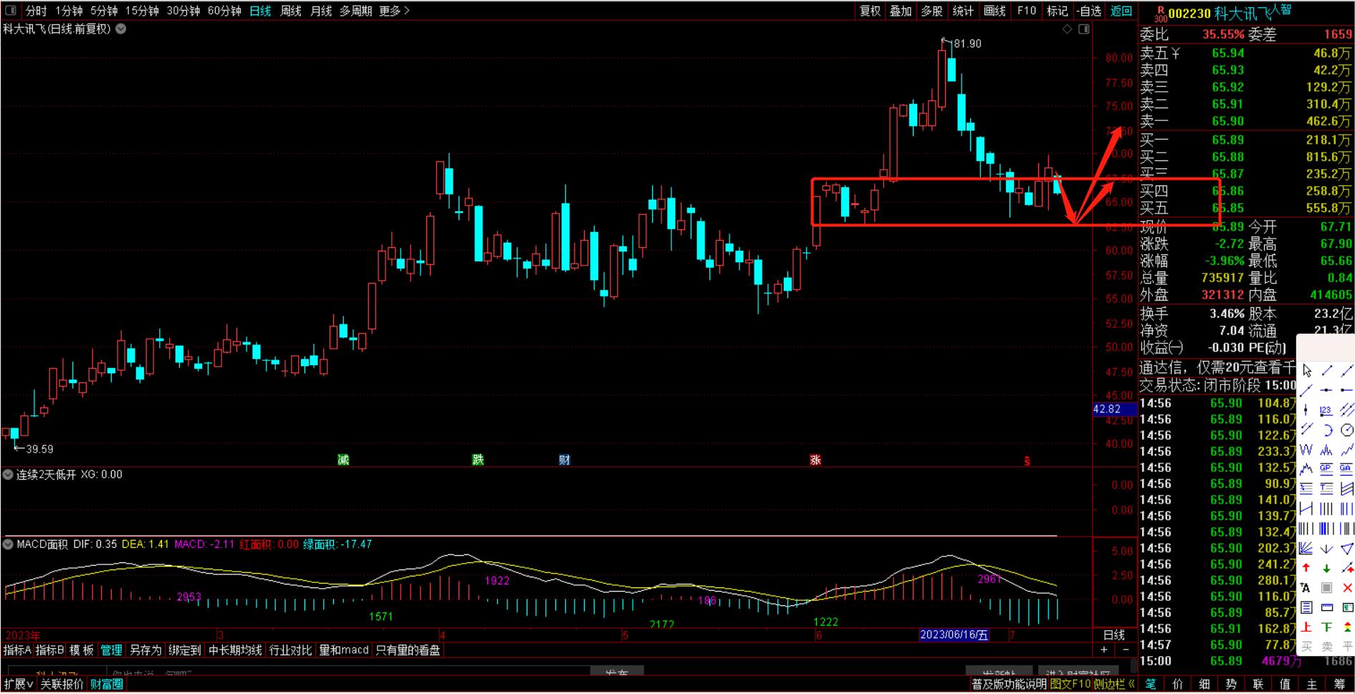Click the 通达信 promotional link text
The image size is (1355, 694).
[x=1217, y=367]
